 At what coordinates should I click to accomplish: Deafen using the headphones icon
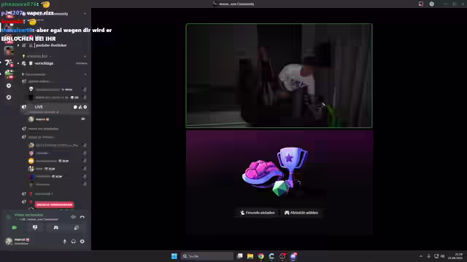[73, 242]
